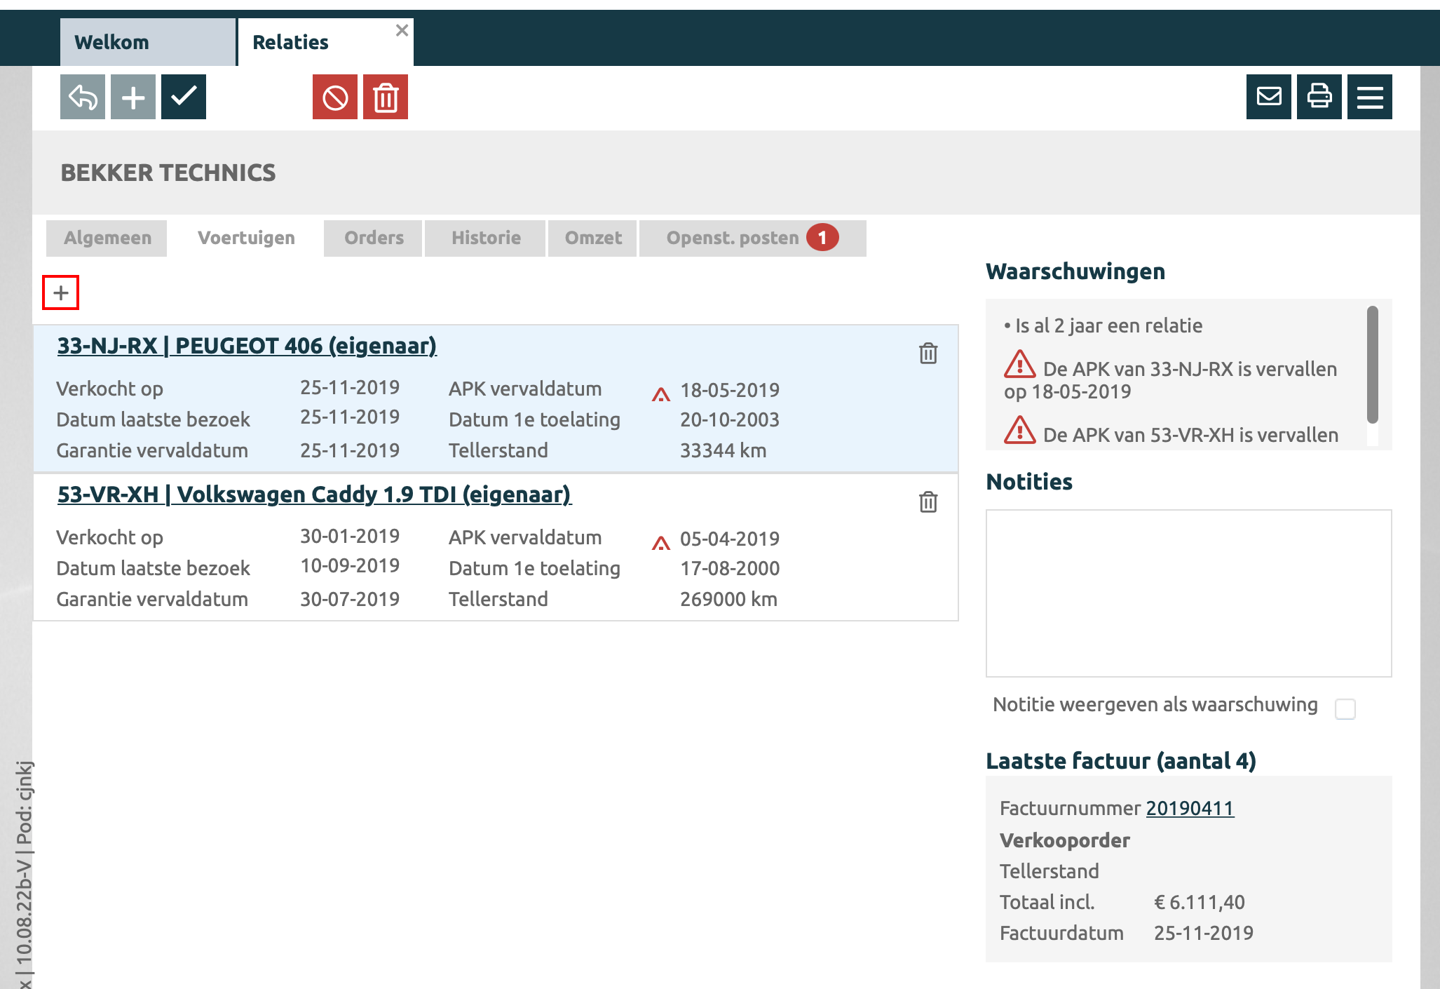Viewport: 1440px width, 989px height.
Task: Delete the Volkswagen Caddy vehicle entry
Action: pyautogui.click(x=928, y=502)
